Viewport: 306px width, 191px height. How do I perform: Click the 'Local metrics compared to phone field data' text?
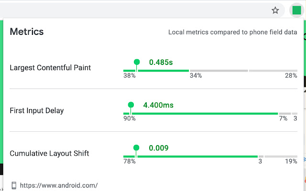point(233,32)
